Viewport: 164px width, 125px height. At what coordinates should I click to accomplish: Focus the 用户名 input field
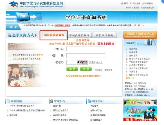point(86,49)
